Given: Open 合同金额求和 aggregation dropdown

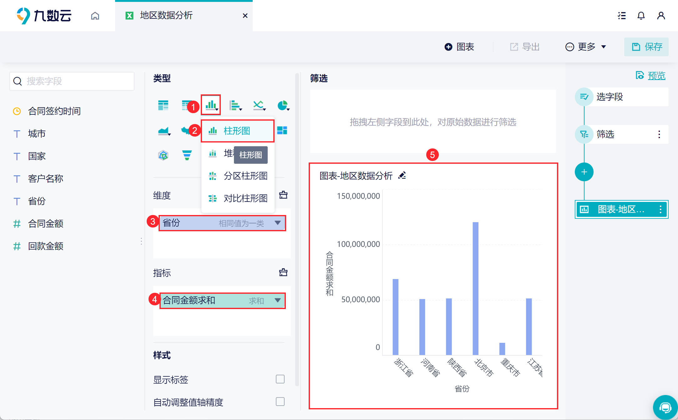Looking at the screenshot, I should [277, 300].
